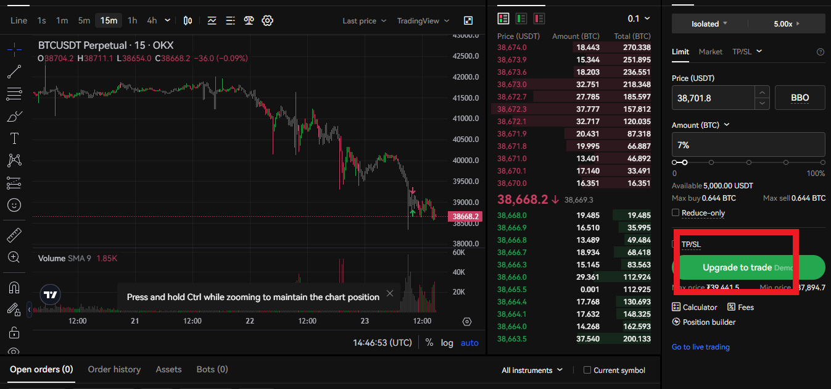Select the crosshair cursor tool
Screen dimensions: 831x389
(x=14, y=48)
